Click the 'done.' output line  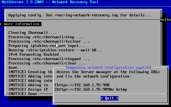[14, 68]
